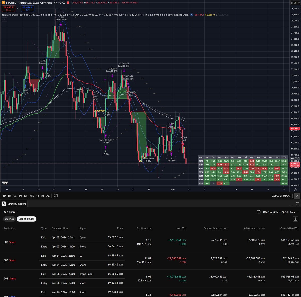The width and height of the screenshot is (301, 297).
Task: Click the 535.24 YTD cell for 2020
Action: coord(284,161)
